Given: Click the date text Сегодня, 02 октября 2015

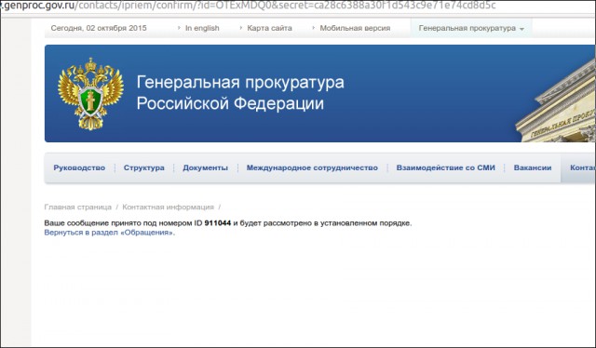Looking at the screenshot, I should click(99, 28).
